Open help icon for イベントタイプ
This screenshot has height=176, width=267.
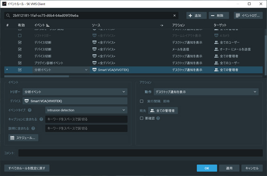(x=30, y=110)
